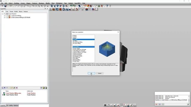Open the Help menu
The height and width of the screenshot is (107, 191).
[84, 3]
